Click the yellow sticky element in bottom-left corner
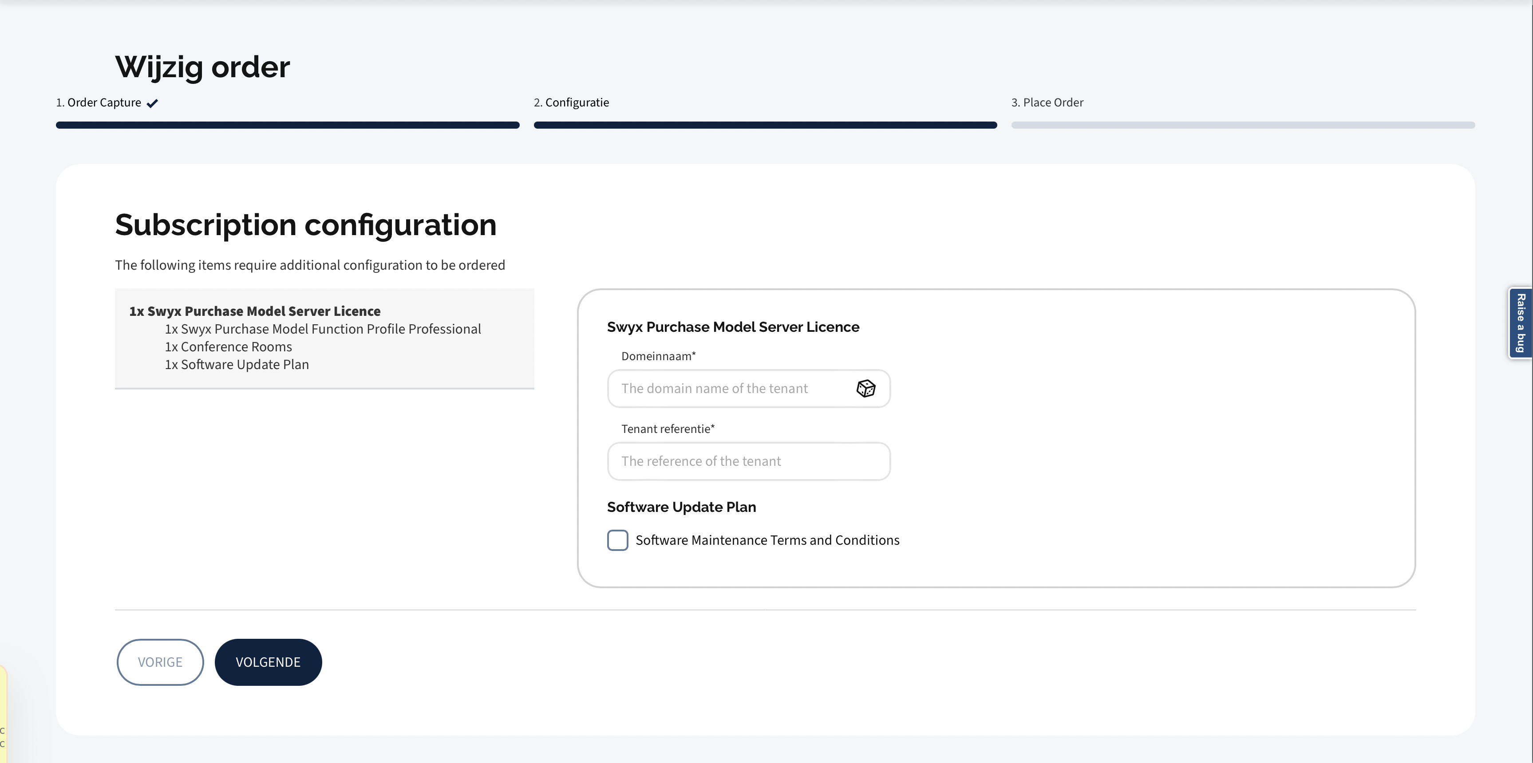Viewport: 1533px width, 763px height. [4, 726]
